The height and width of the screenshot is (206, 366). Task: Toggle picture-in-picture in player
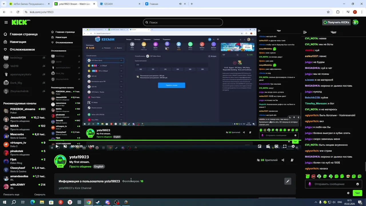260,146
